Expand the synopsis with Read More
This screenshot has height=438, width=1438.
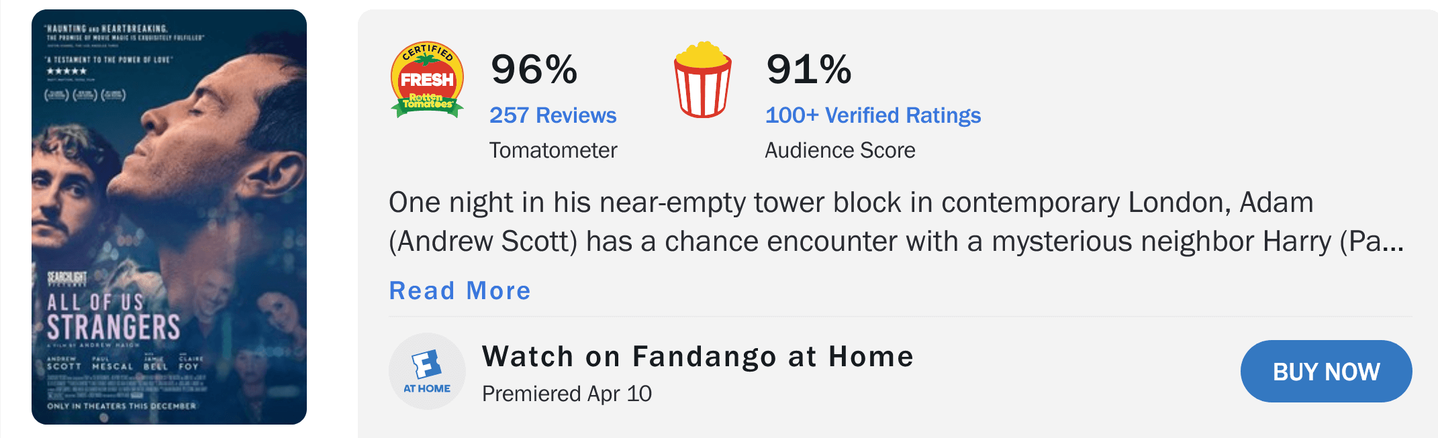(x=460, y=290)
